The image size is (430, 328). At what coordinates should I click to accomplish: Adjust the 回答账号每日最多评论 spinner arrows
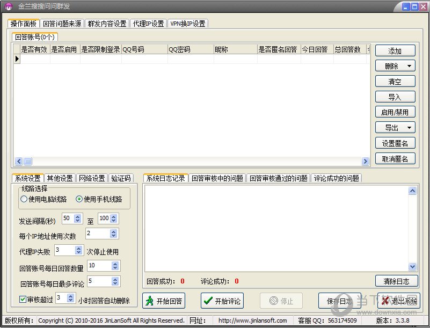pyautogui.click(x=115, y=281)
